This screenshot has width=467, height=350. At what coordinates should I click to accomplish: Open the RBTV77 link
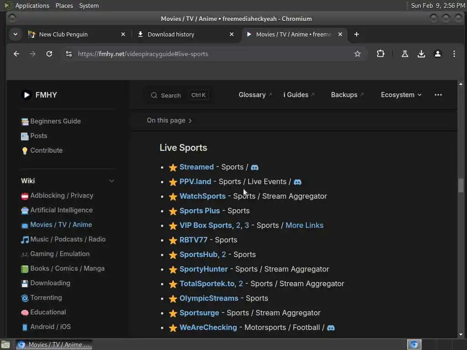[x=193, y=240]
